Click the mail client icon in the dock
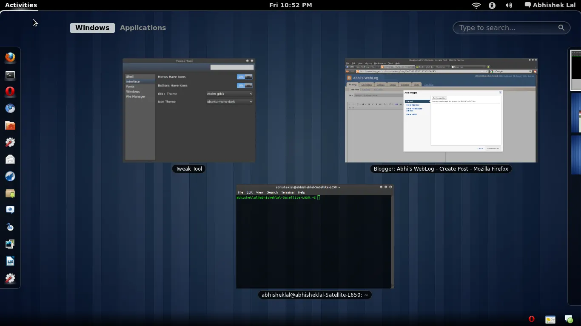 [x=10, y=159]
